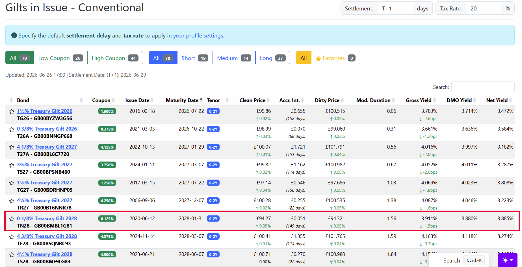Open 4¼% Treasury Gilt 2027 link

pyautogui.click(x=45, y=200)
